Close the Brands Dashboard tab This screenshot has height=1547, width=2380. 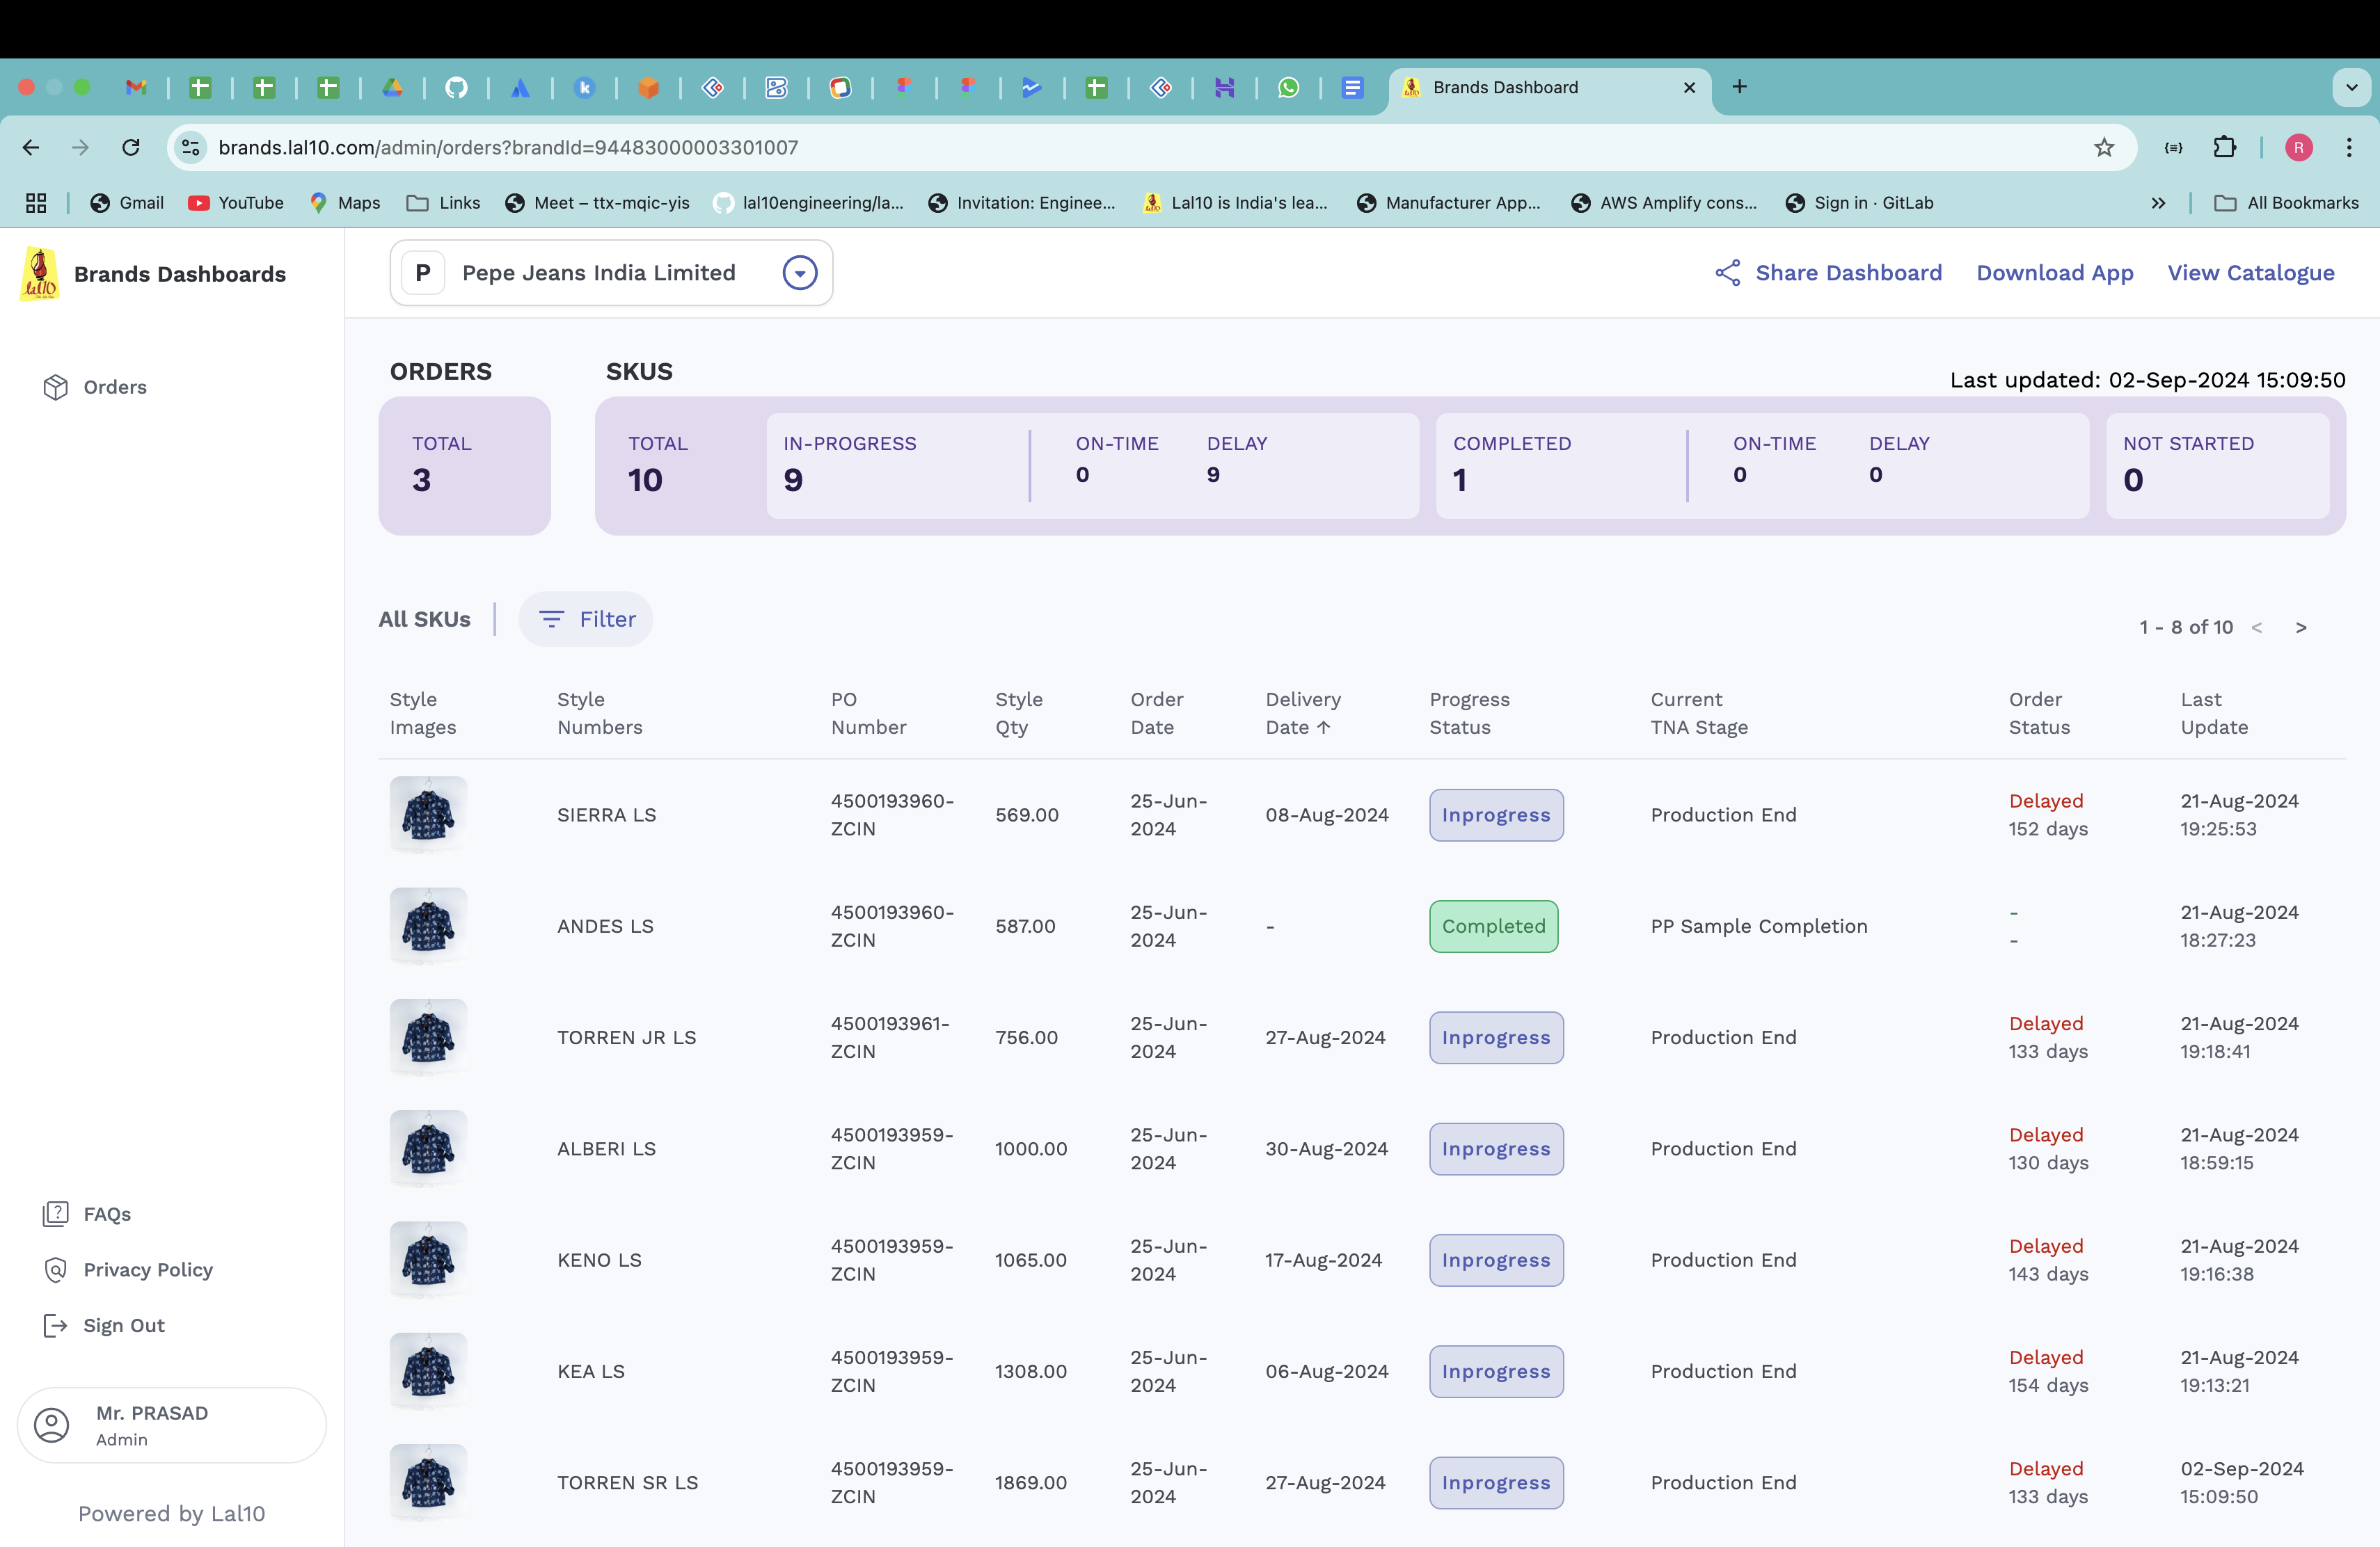[x=1689, y=88]
